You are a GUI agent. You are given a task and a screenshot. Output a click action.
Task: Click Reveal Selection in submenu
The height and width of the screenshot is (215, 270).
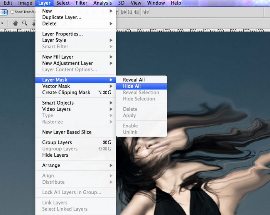[x=142, y=93]
